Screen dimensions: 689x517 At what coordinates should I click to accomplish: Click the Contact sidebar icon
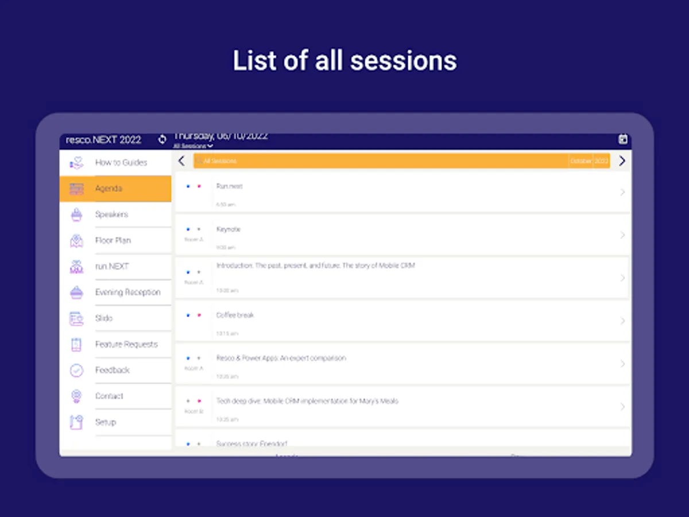76,396
